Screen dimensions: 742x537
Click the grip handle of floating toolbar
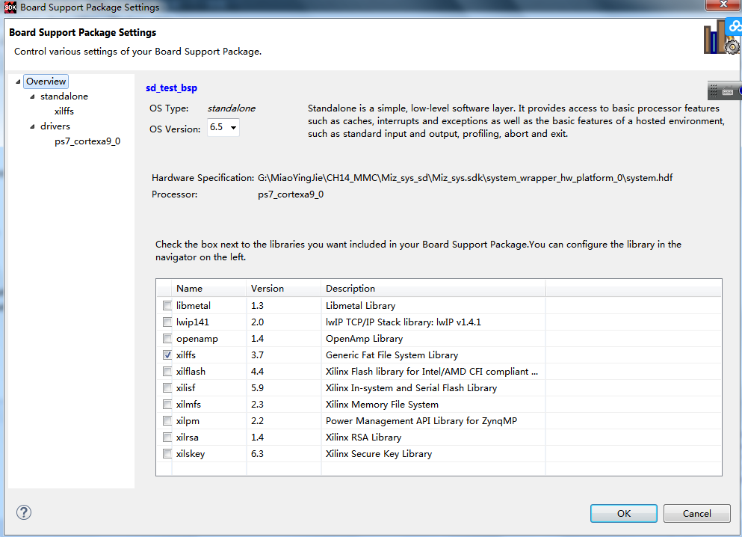pyautogui.click(x=714, y=91)
